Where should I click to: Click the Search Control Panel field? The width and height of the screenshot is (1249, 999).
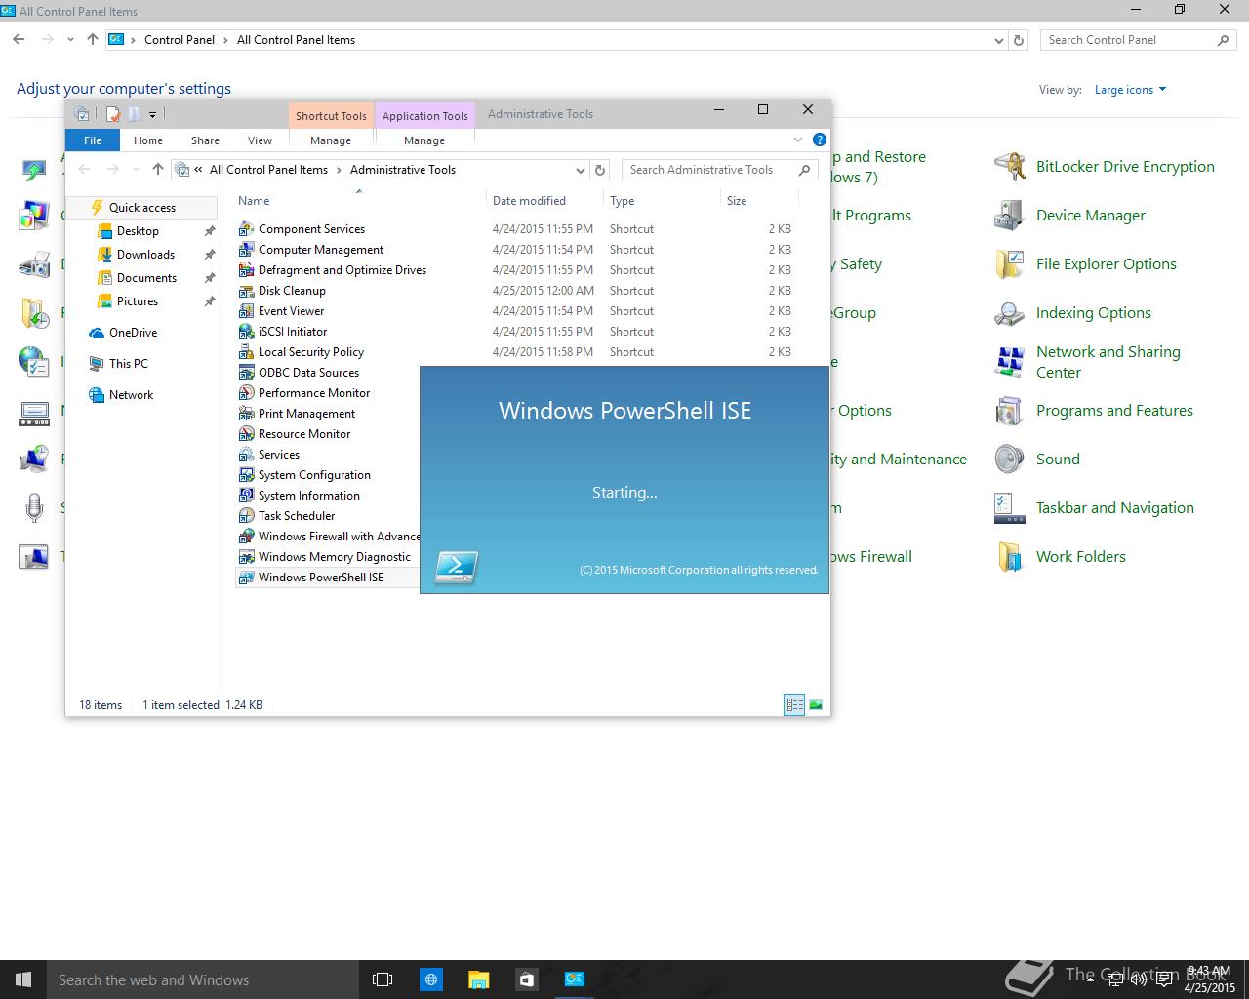click(1138, 40)
